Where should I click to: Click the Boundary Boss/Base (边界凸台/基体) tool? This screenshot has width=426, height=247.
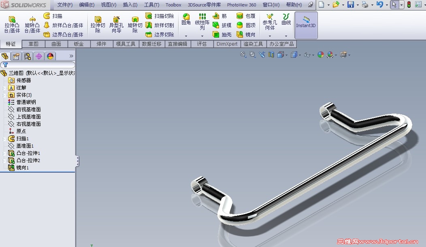pos(63,34)
